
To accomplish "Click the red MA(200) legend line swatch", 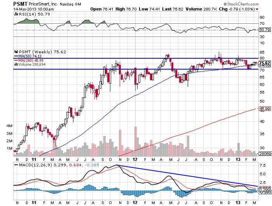I will [16, 60].
